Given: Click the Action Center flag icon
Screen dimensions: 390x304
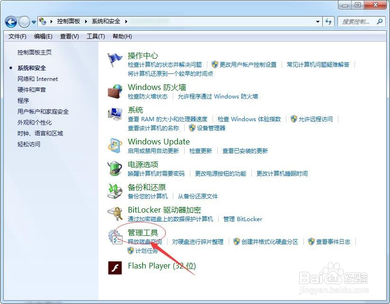Looking at the screenshot, I should point(115,60).
